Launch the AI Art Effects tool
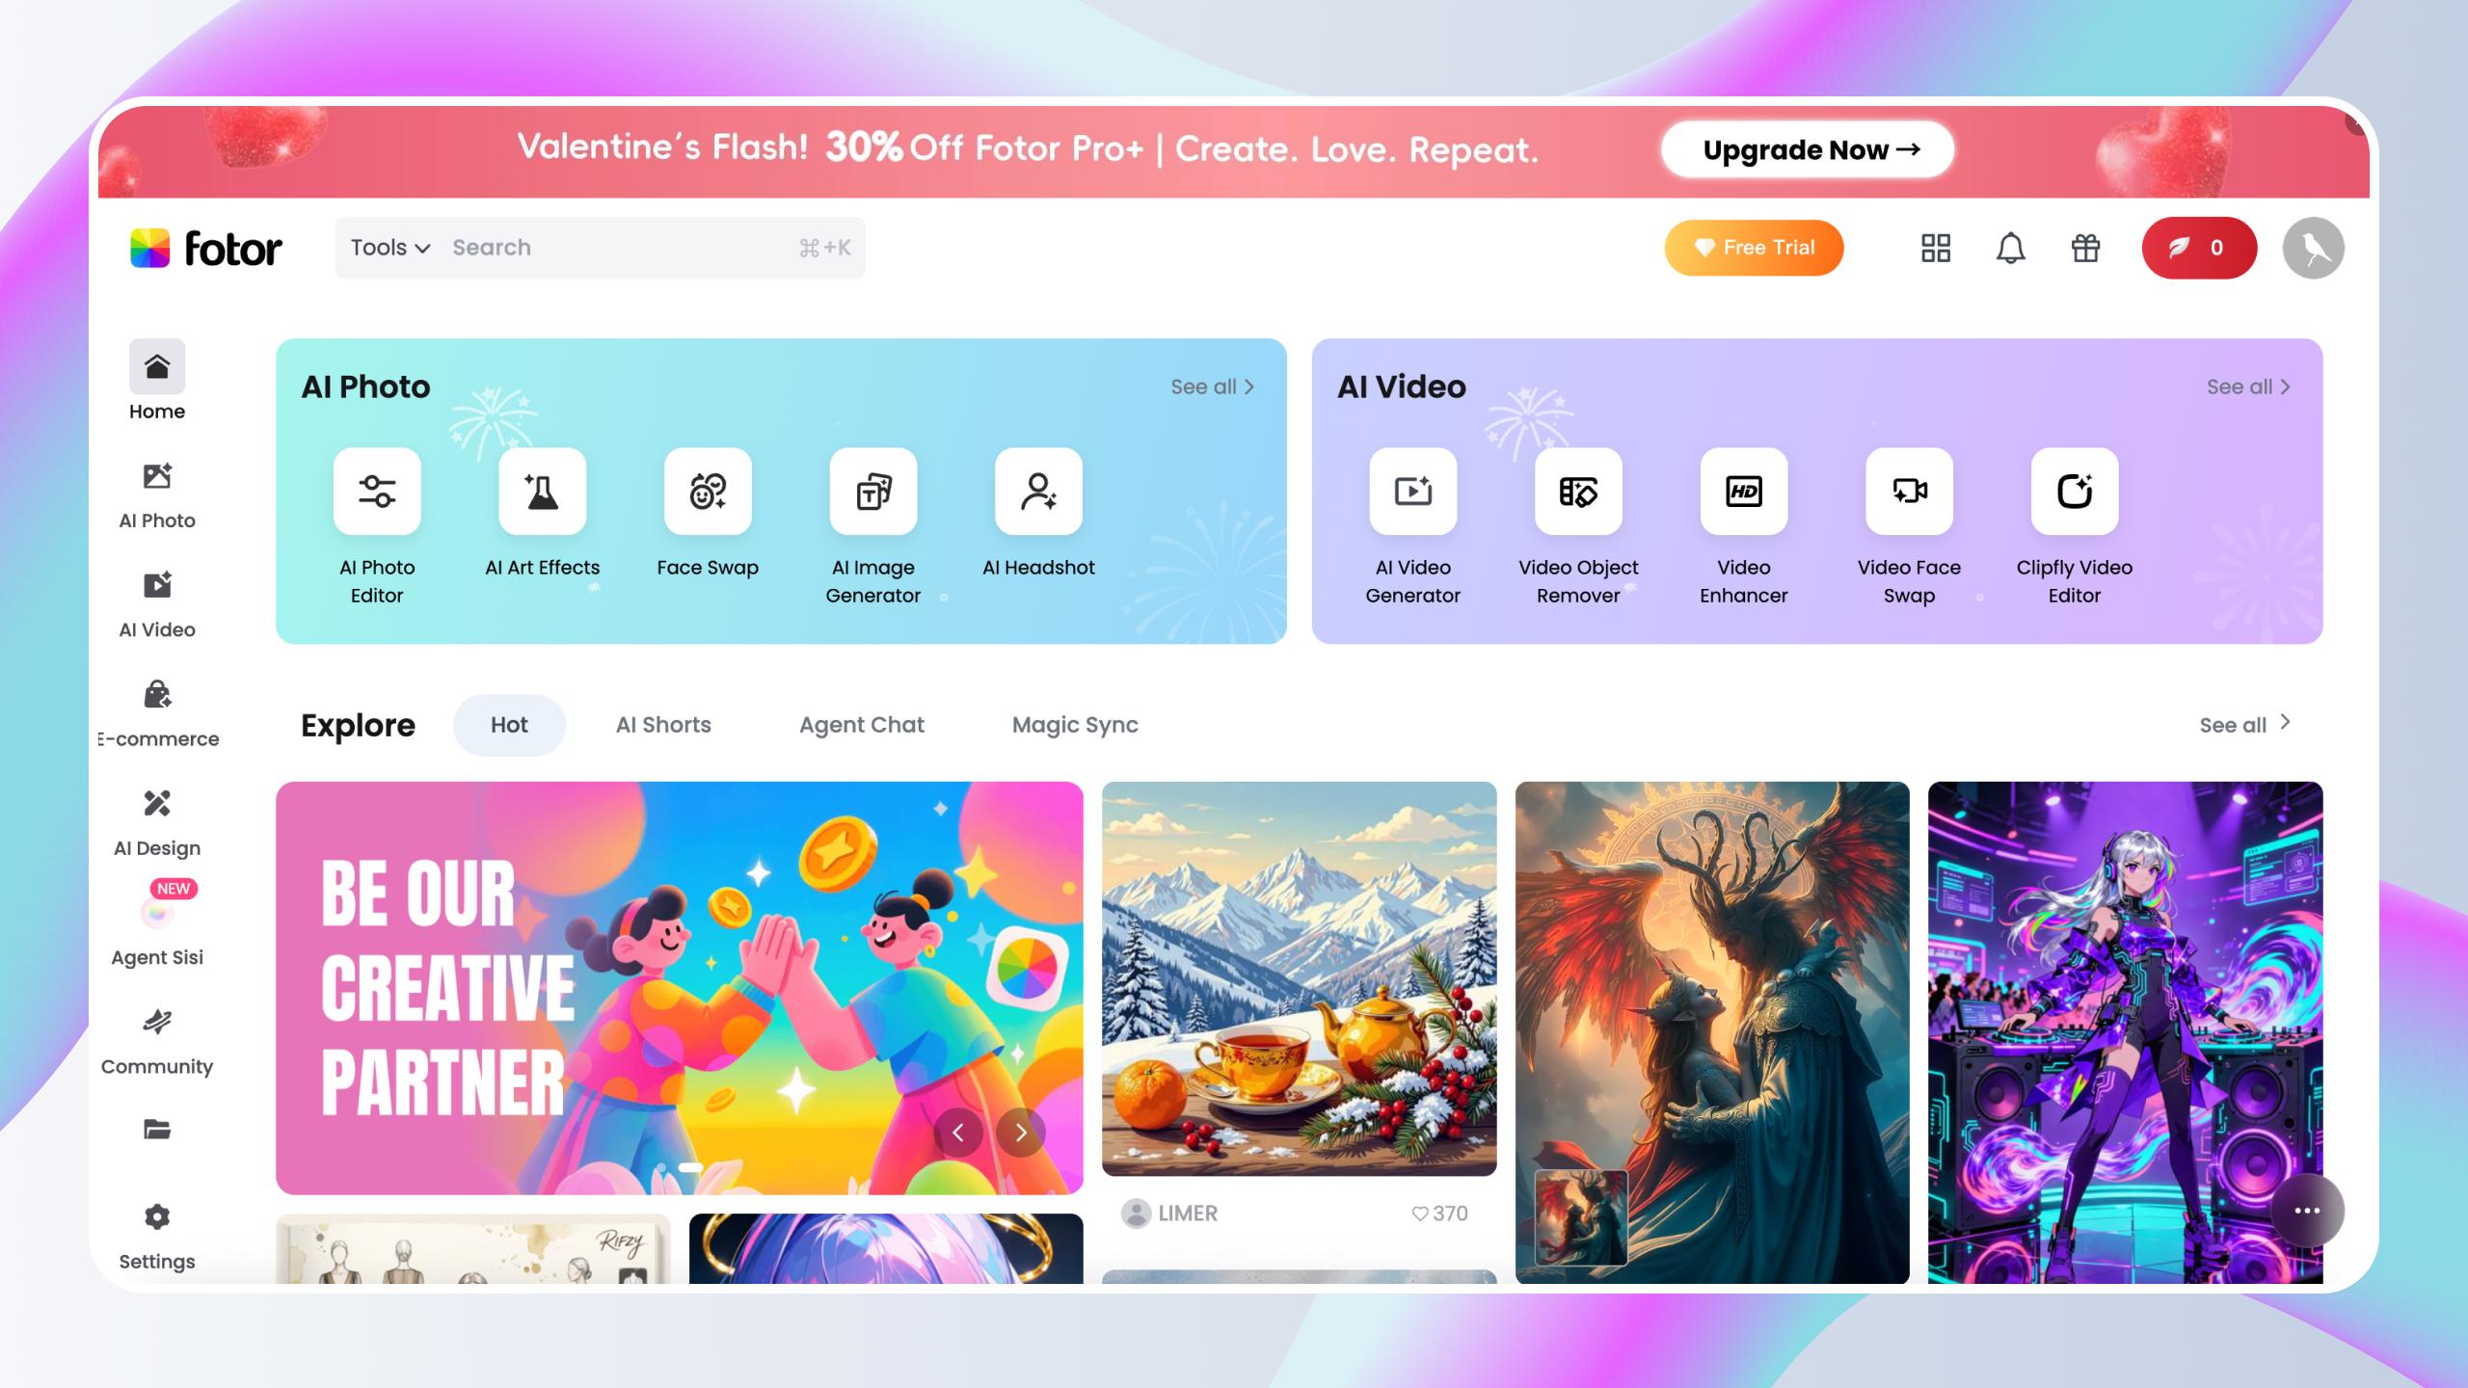The image size is (2468, 1388). click(542, 492)
